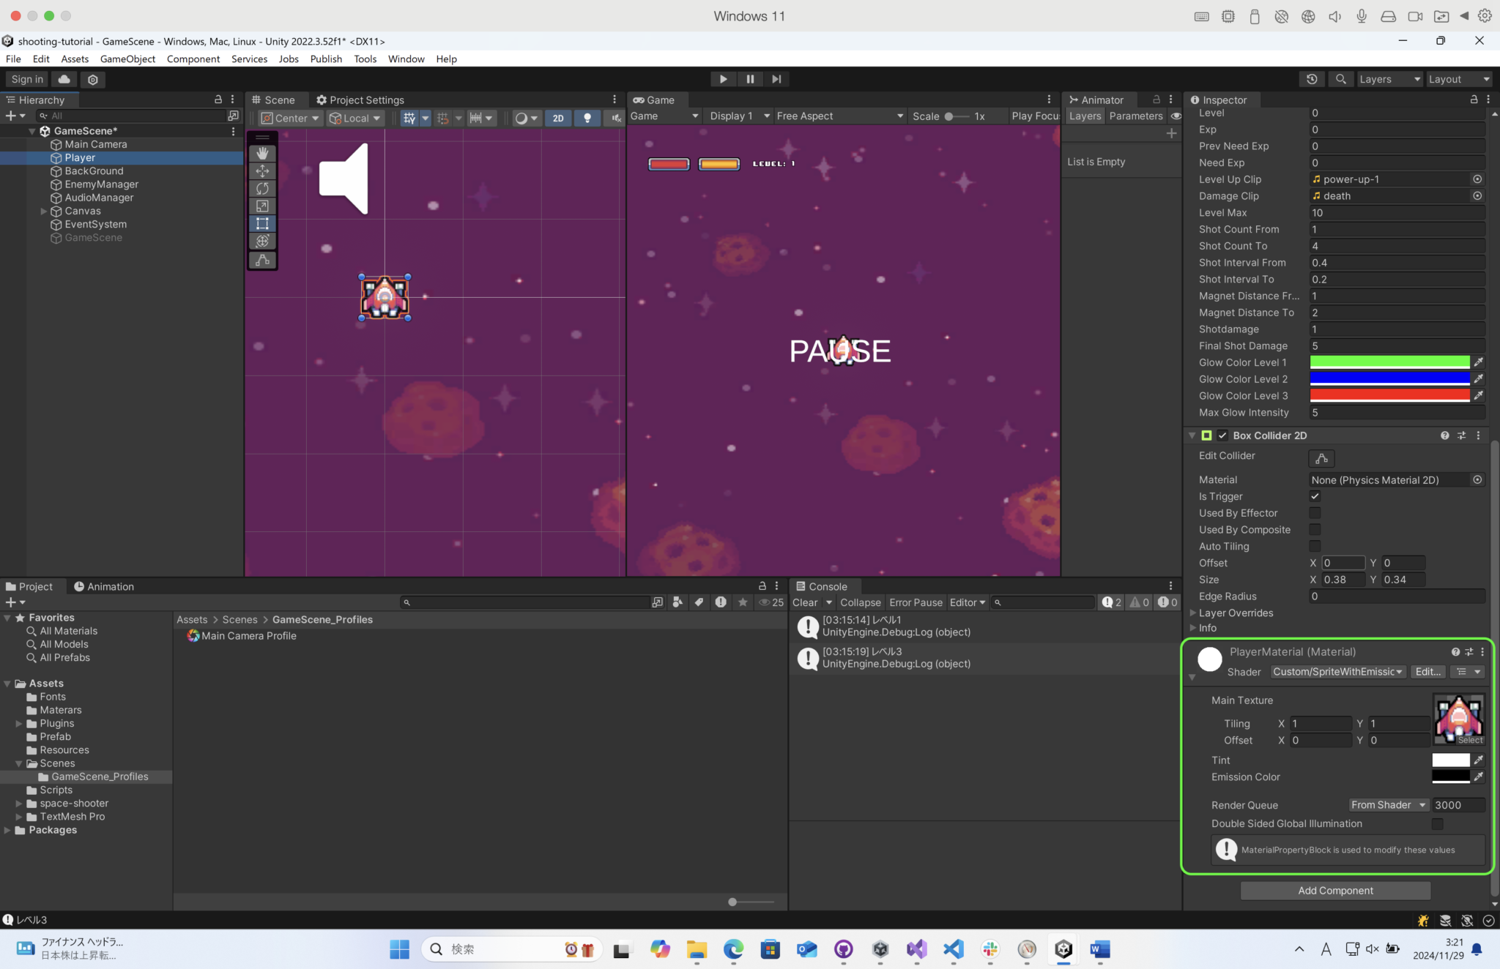Select the Move tool in Scene view
Image resolution: width=1500 pixels, height=969 pixels.
point(262,171)
